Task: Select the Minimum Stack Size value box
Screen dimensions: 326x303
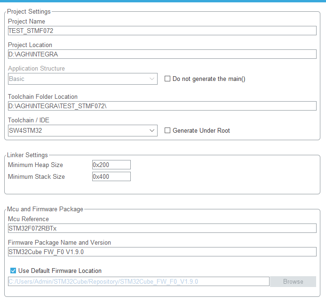Action: pyautogui.click(x=111, y=176)
